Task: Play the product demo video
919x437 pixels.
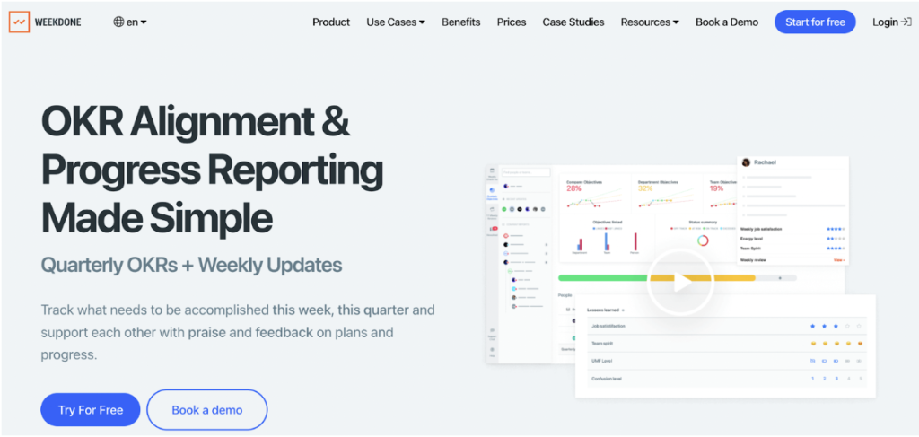Action: (x=679, y=281)
